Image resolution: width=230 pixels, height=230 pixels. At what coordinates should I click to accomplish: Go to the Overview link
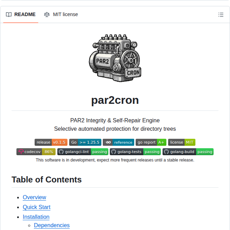point(34,197)
